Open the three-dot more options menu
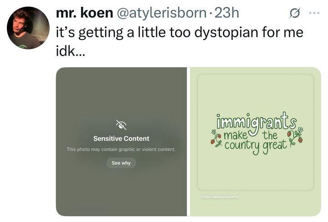 [314, 13]
